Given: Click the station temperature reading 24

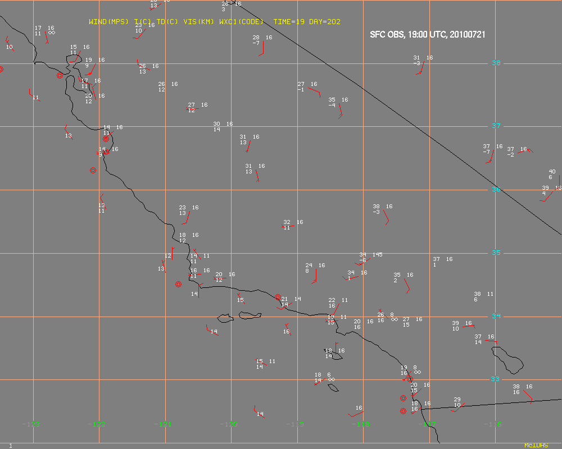Looking at the screenshot, I should [x=309, y=265].
